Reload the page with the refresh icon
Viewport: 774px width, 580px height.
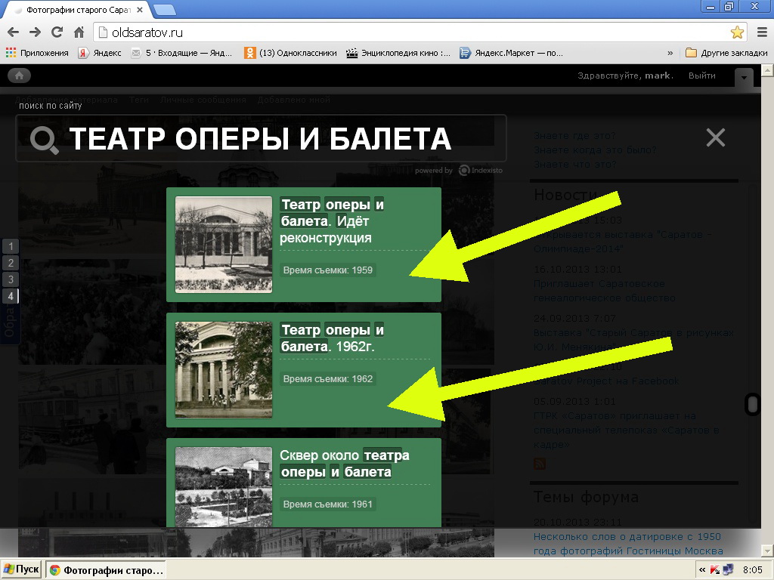click(57, 32)
